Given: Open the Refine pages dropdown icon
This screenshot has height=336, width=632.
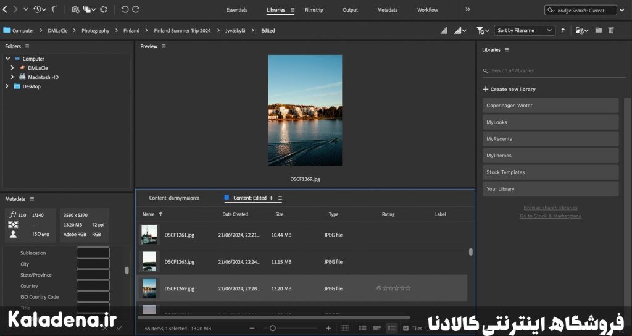Looking at the screenshot, I should [x=89, y=9].
